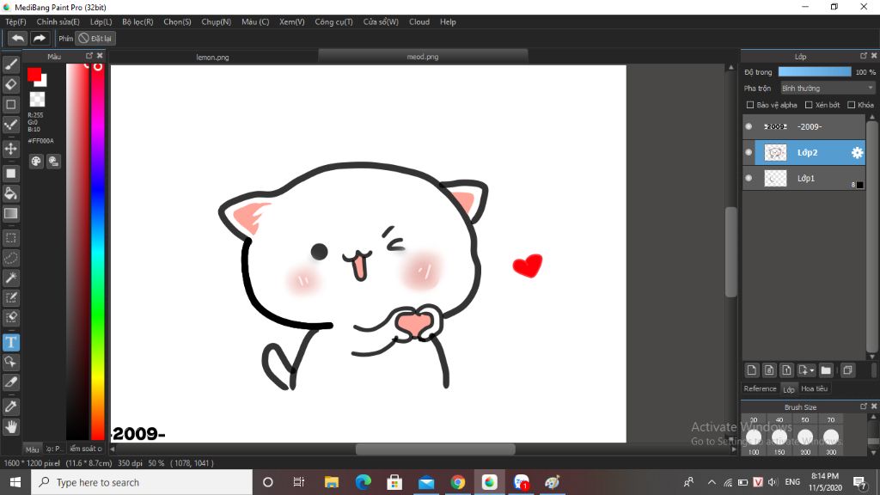The image size is (880, 495).
Task: Open the add-layer dropdown arrow
Action: 811,370
